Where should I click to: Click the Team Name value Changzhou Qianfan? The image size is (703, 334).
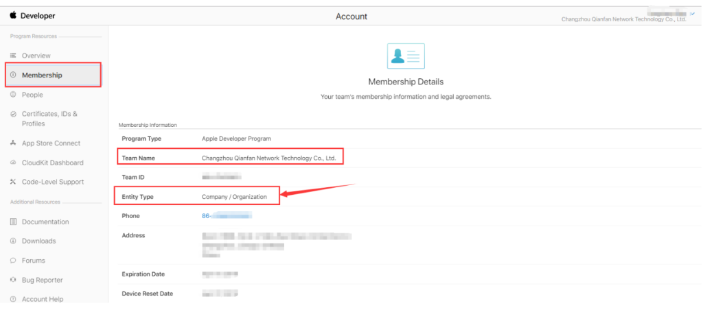(268, 158)
